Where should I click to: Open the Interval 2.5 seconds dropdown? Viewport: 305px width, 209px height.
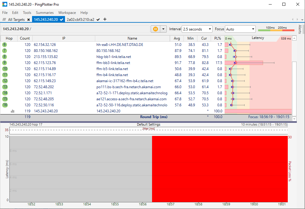[197, 29]
